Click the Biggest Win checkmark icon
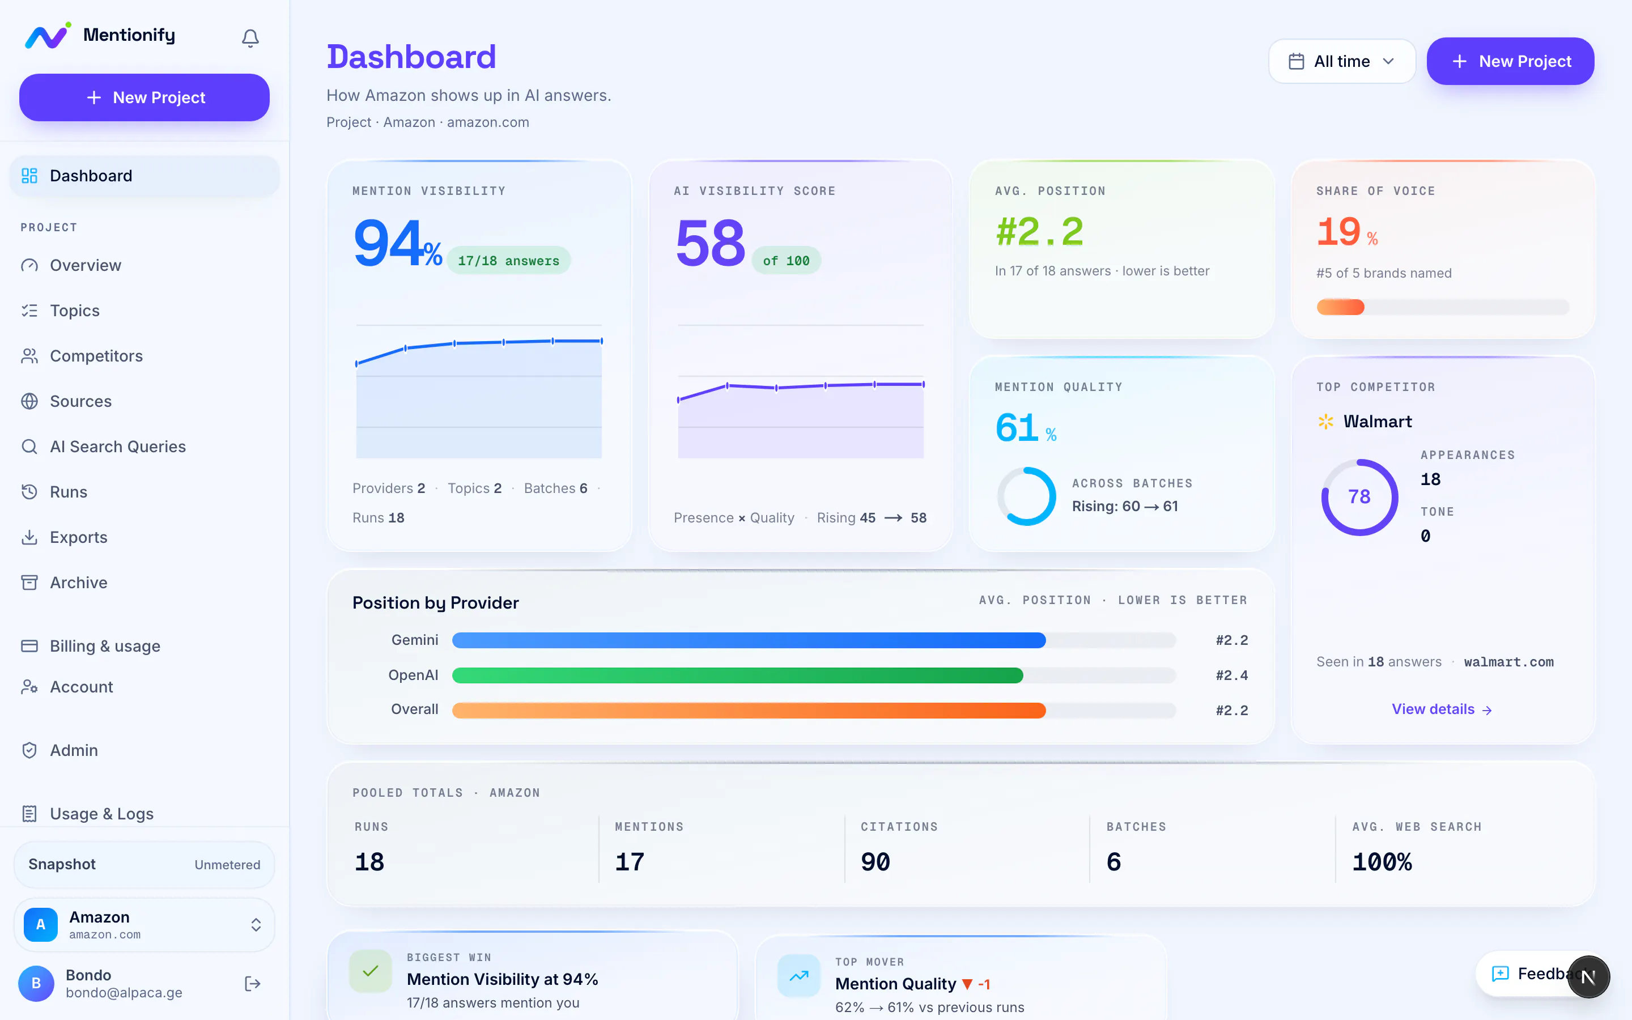The image size is (1632, 1020). click(x=370, y=971)
